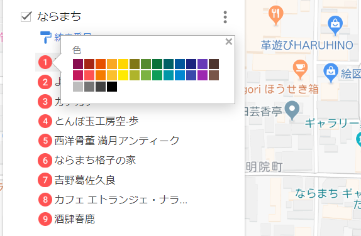This screenshot has height=236, width=361.
Task: Click marker 8 icon beside カフェ エトランジェ
Action: click(x=45, y=199)
